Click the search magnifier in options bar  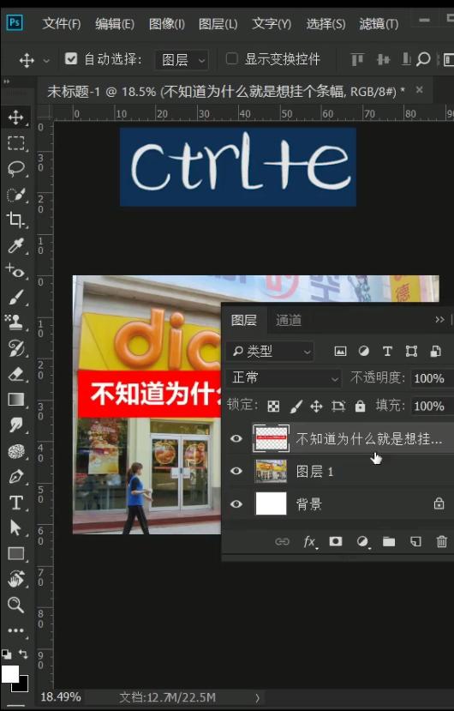pyautogui.click(x=423, y=59)
